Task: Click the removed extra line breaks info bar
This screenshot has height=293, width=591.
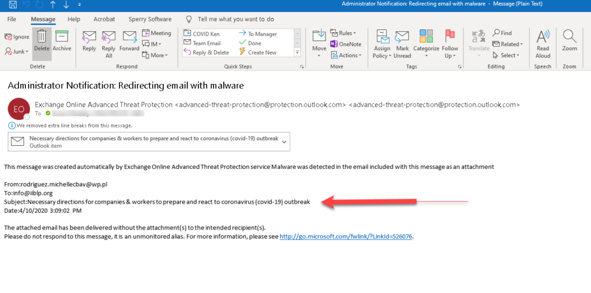Action: (70, 125)
